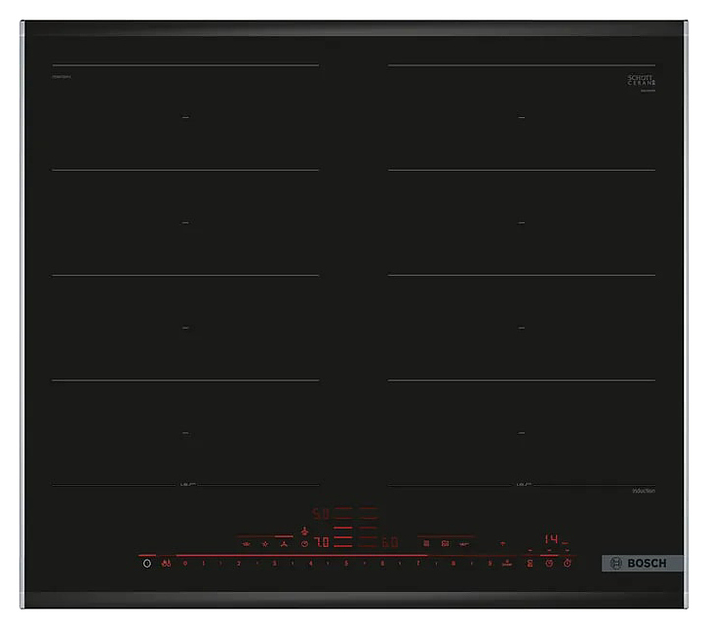Viewport: 708px width, 629px height.
Task: Start the stopwatch count-up timer icon
Action: (567, 563)
